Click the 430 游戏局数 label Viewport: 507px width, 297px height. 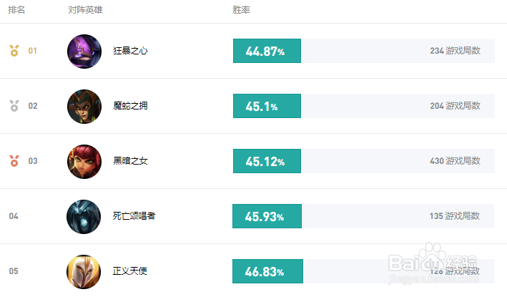pos(456,161)
